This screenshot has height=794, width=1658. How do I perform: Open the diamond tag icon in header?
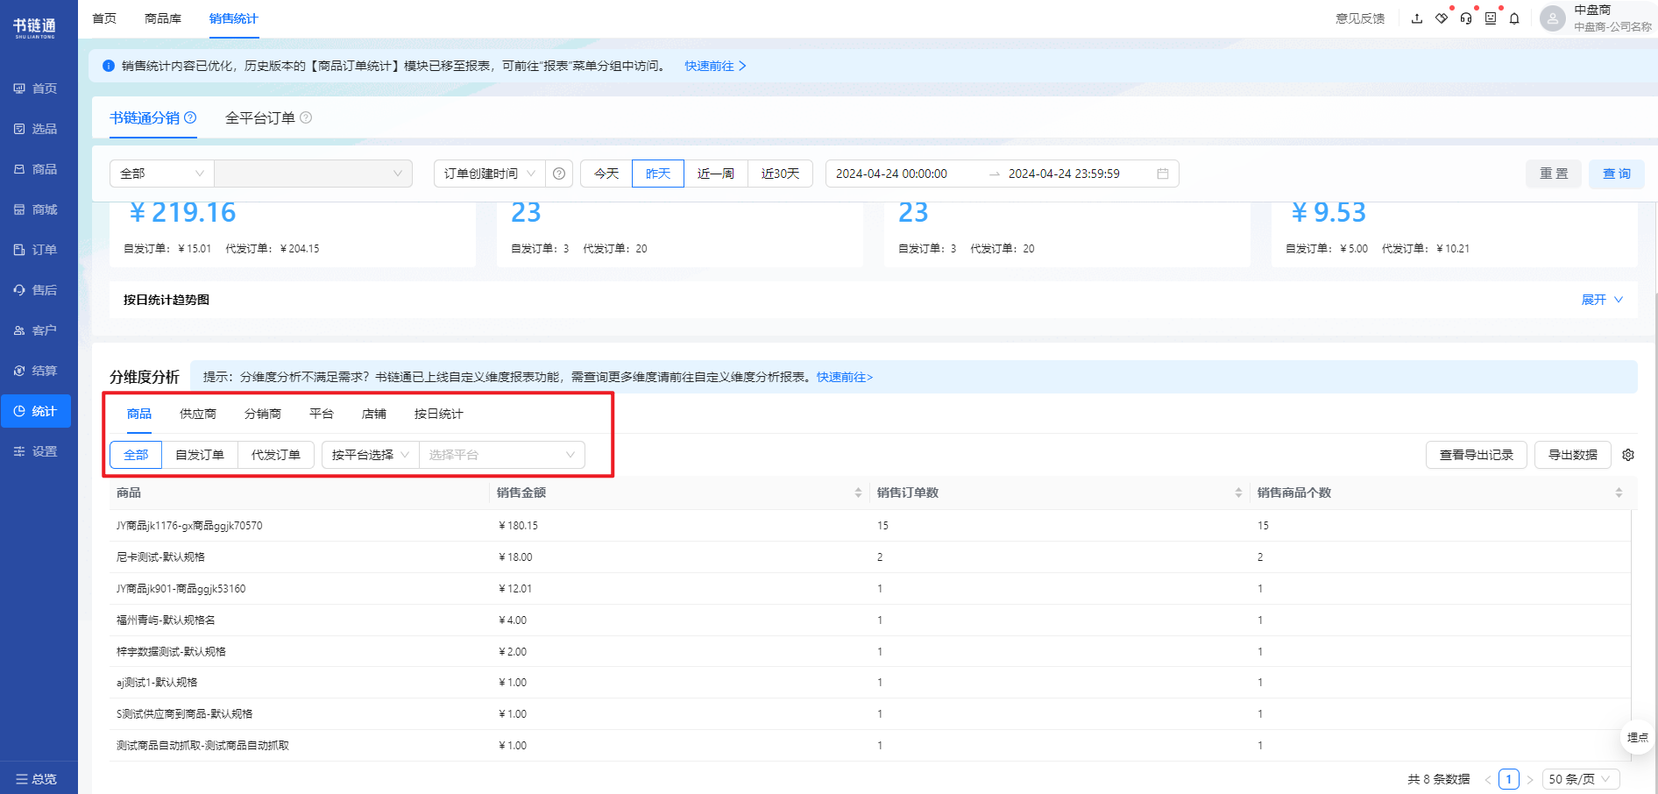click(1442, 18)
